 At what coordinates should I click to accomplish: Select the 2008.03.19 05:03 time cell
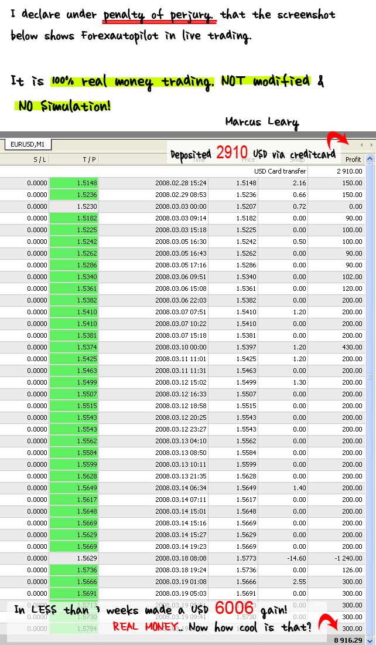[181, 593]
